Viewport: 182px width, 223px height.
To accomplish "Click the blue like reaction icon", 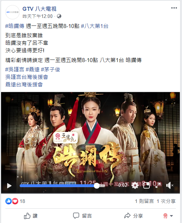I will coord(9,201).
